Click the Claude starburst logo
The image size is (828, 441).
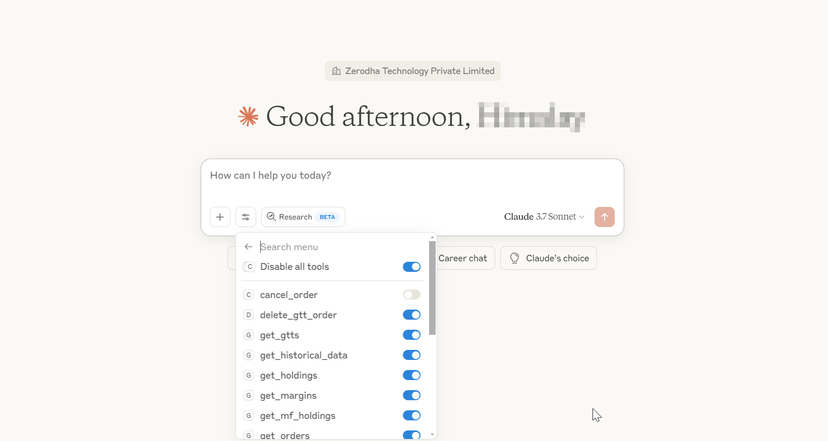(248, 116)
